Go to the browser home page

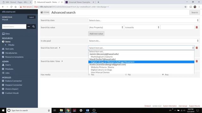(x=15, y=7)
